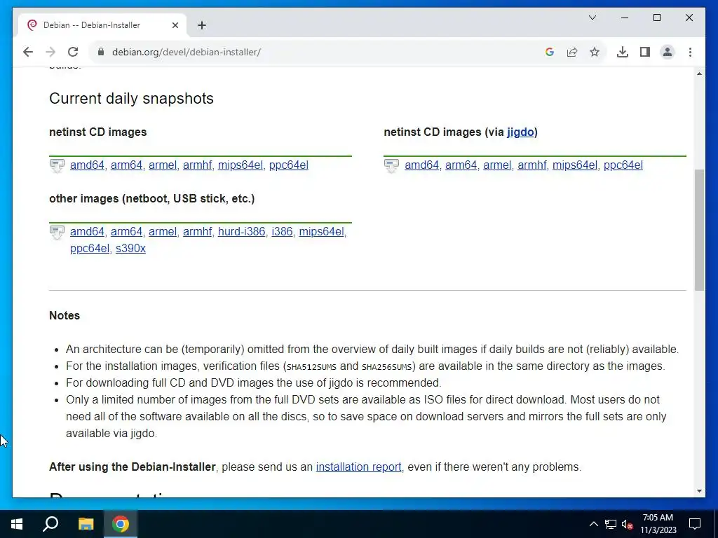Open ppc64el under netinst via jigdo
This screenshot has width=718, height=538.
pos(623,165)
